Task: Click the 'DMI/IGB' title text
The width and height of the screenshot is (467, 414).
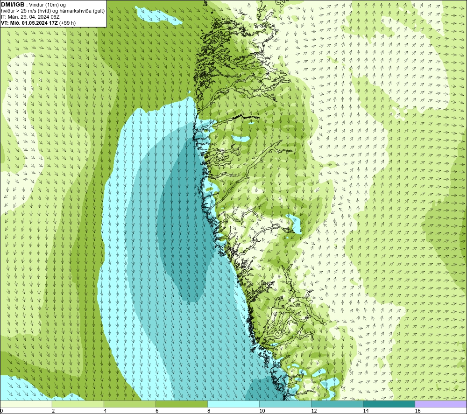Action: pos(13,5)
